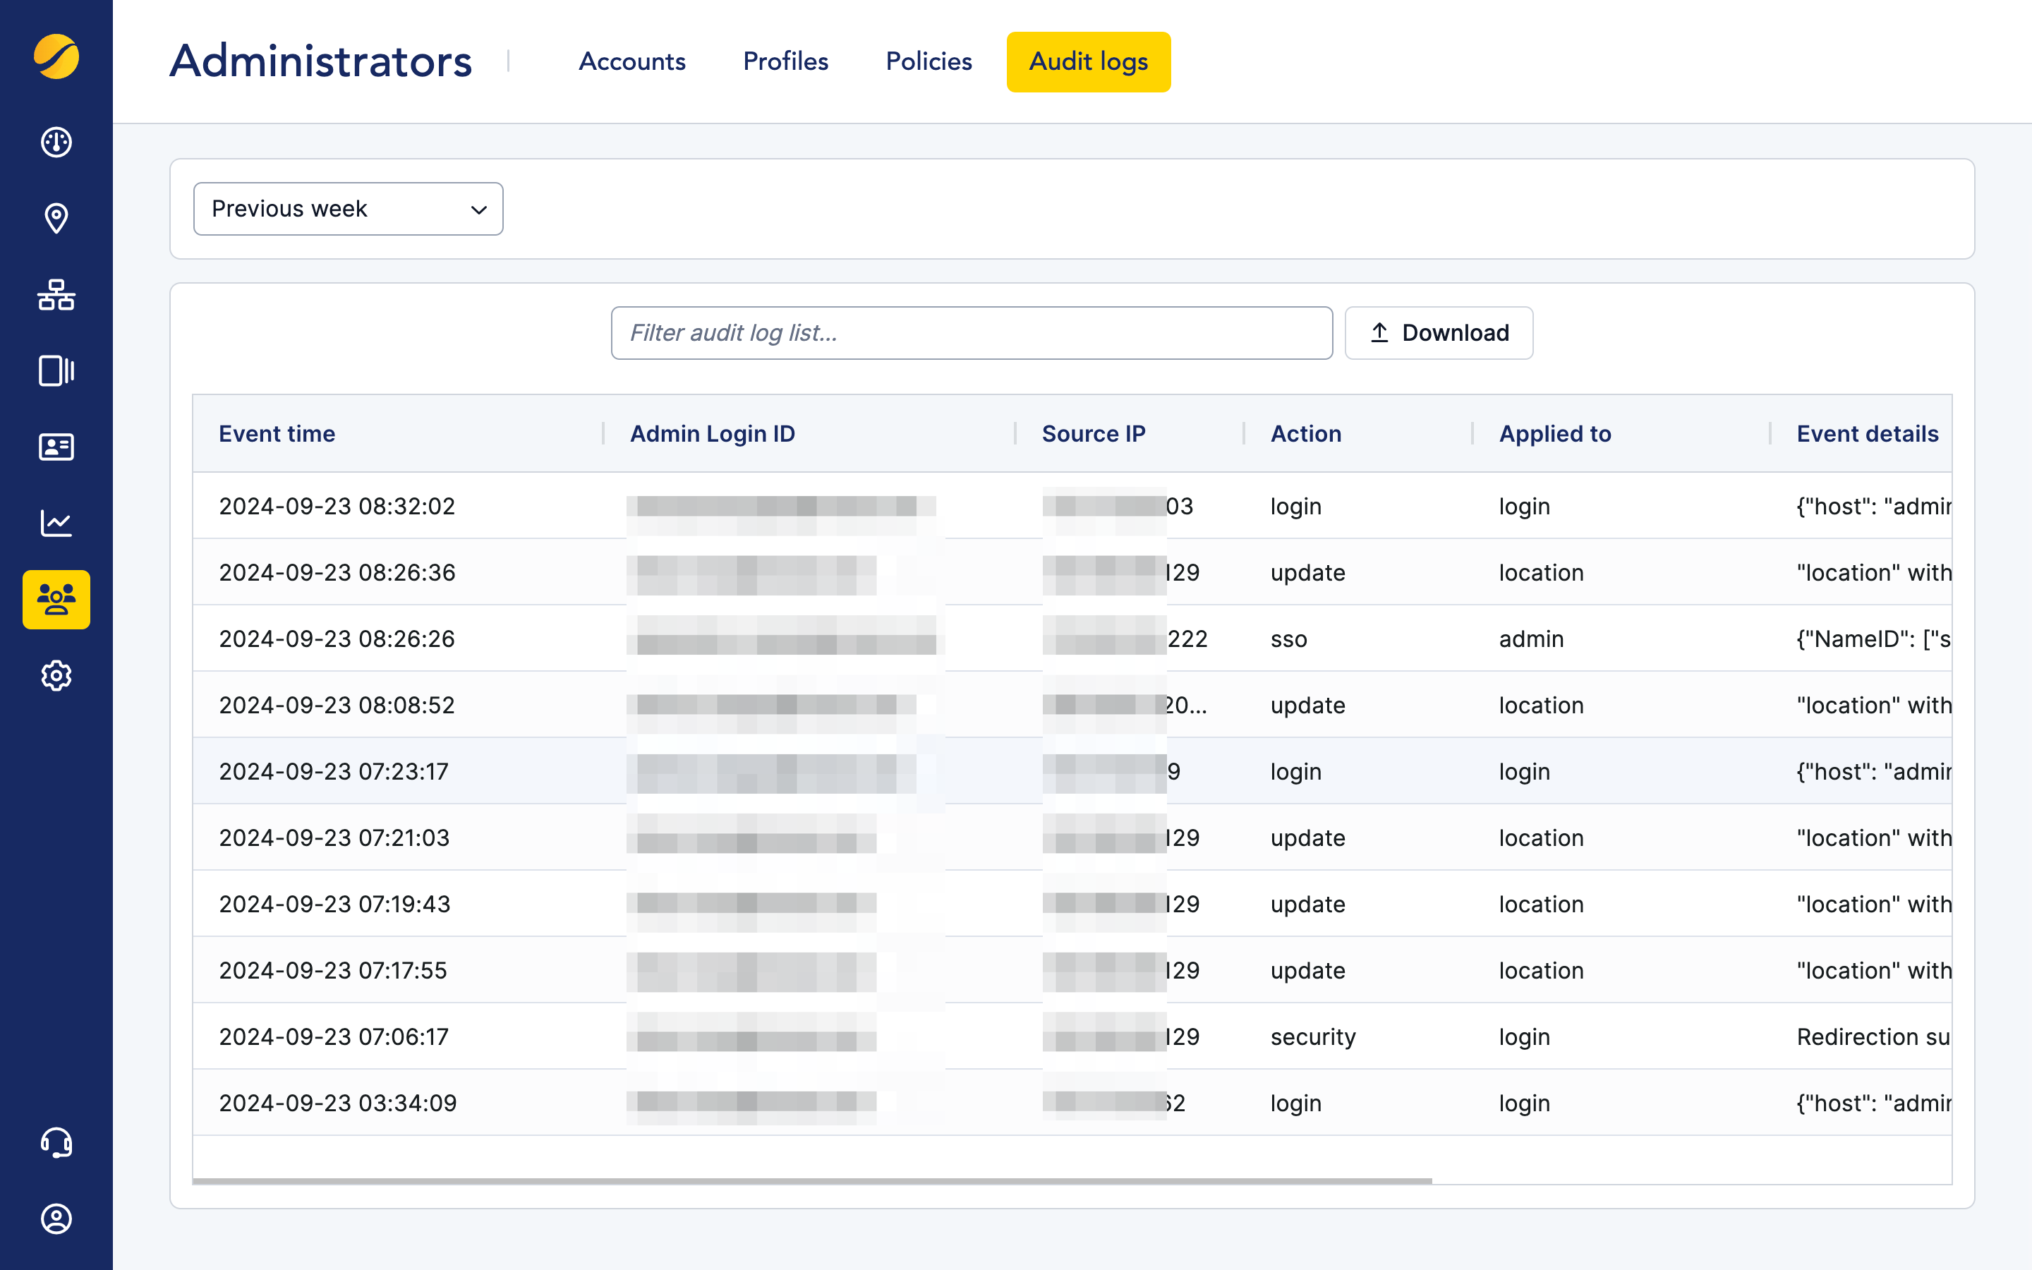Screen dimensions: 2032x1270
Task: Open the Profiles tab
Action: (x=785, y=61)
